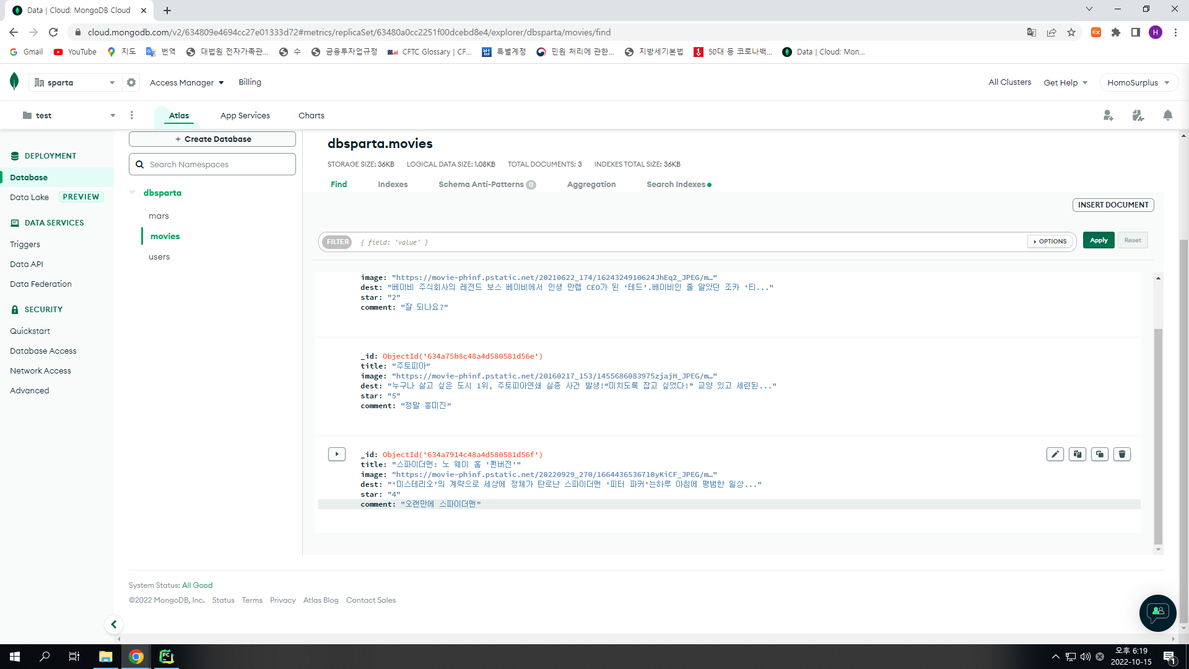Open Windows Start menu
Viewport: 1189px width, 669px height.
click(x=15, y=657)
